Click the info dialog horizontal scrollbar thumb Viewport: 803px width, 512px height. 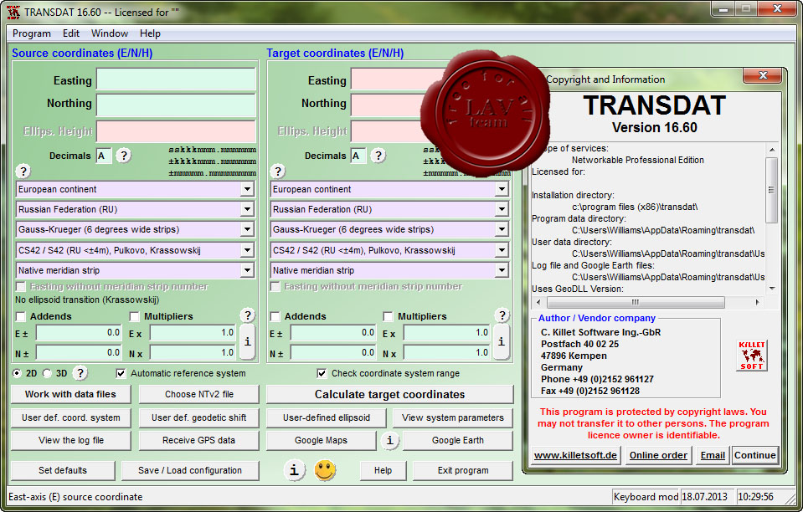tap(634, 302)
